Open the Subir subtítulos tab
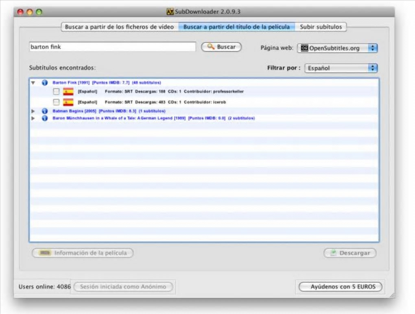The width and height of the screenshot is (415, 314). [321, 27]
